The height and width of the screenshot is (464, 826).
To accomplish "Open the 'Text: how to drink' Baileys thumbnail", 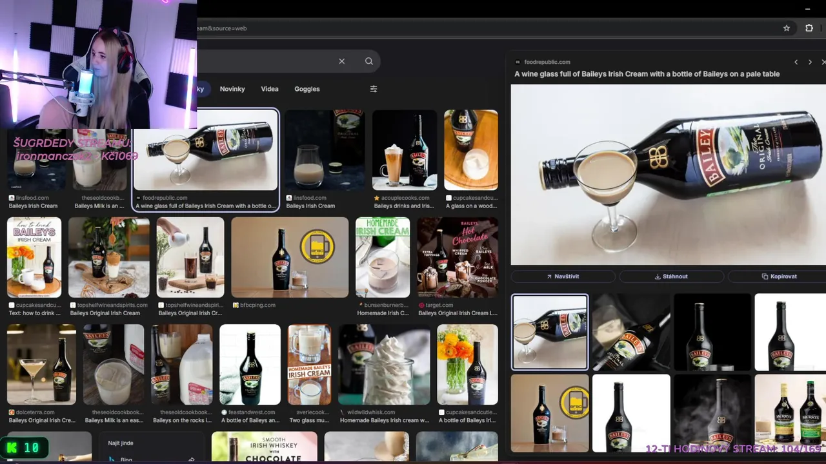I will (x=34, y=257).
